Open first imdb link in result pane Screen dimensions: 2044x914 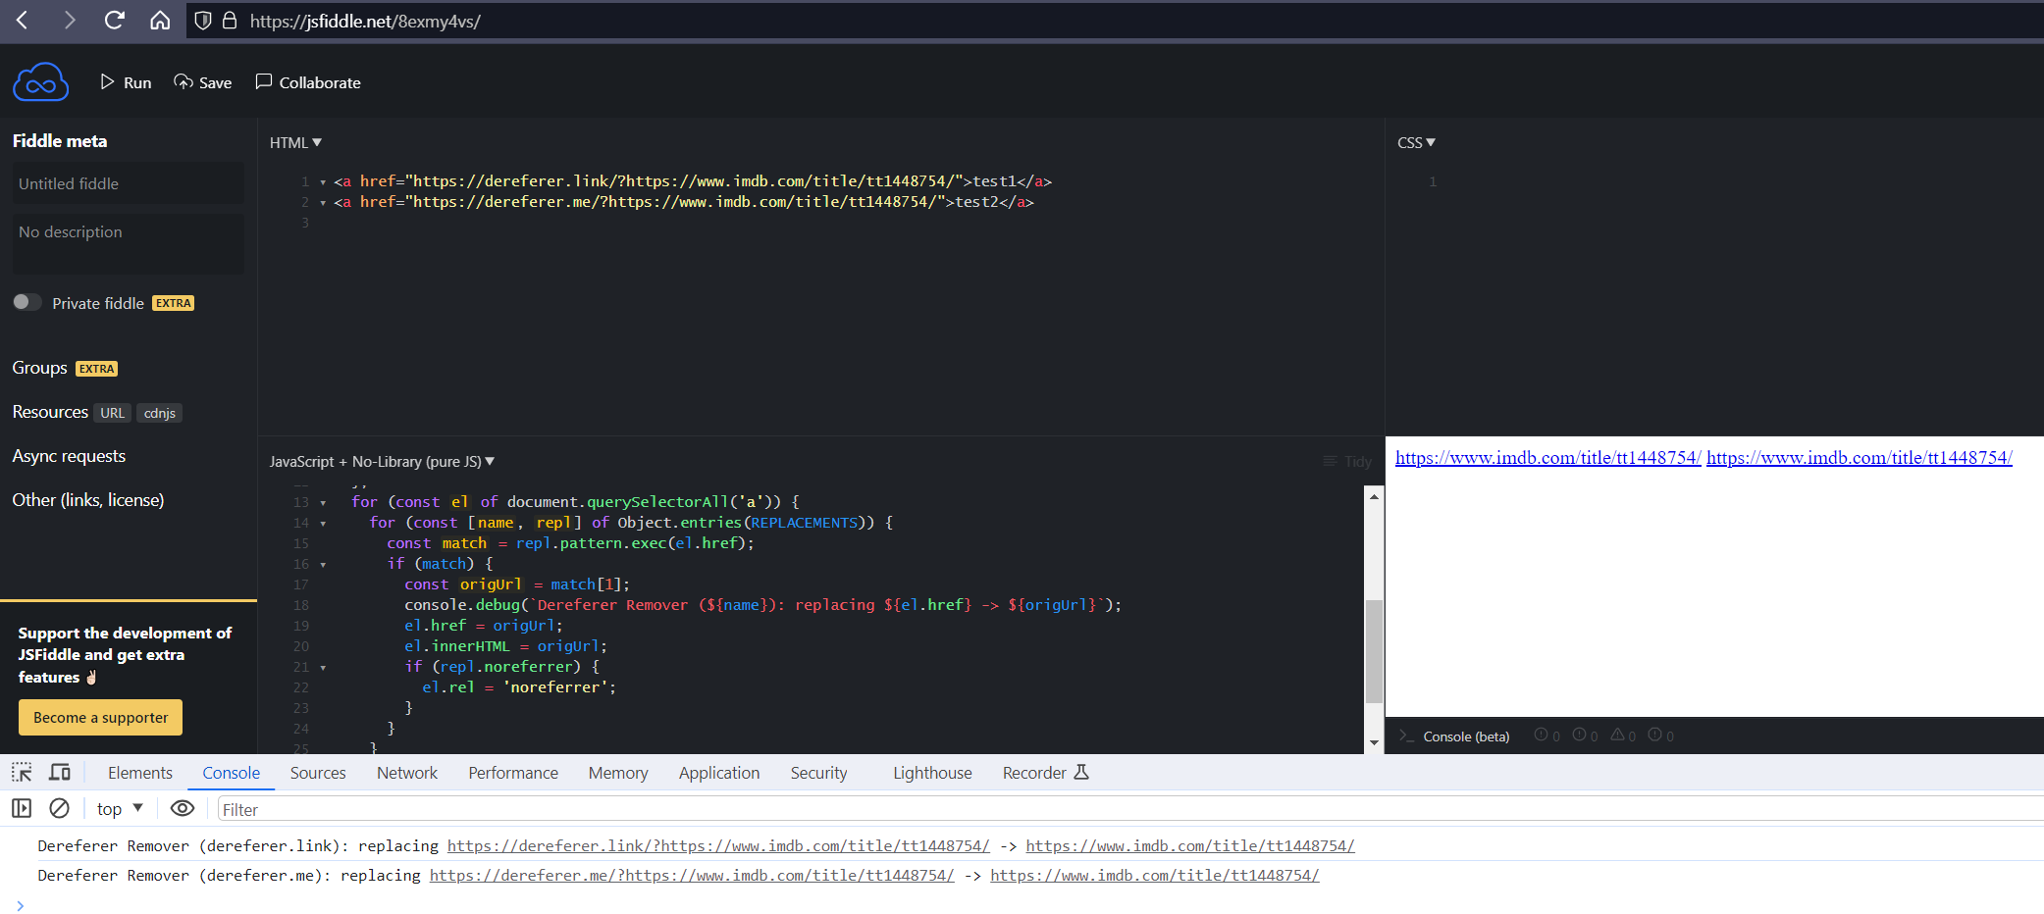tap(1548, 457)
